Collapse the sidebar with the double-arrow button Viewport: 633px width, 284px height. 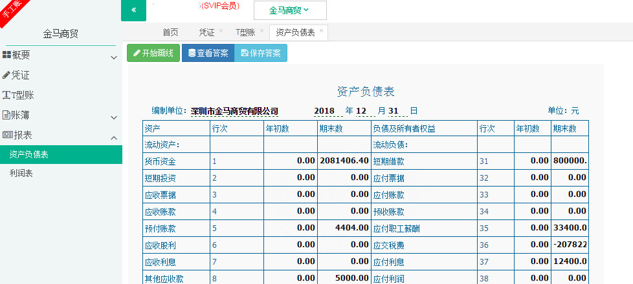[133, 10]
